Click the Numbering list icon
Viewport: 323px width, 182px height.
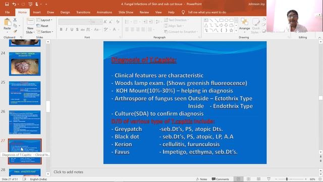coord(136,22)
